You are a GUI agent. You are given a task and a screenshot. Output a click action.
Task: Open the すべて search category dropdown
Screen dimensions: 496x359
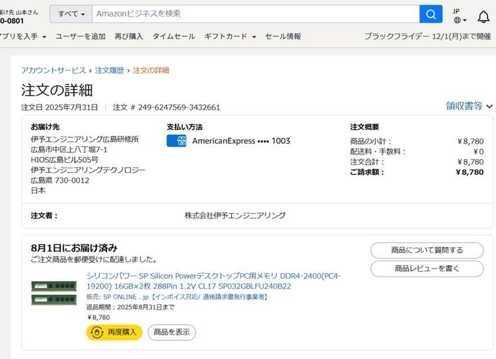point(71,14)
